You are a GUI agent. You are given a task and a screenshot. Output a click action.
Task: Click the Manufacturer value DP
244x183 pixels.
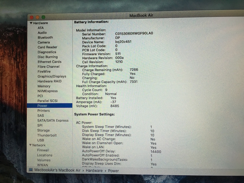(x=117, y=38)
